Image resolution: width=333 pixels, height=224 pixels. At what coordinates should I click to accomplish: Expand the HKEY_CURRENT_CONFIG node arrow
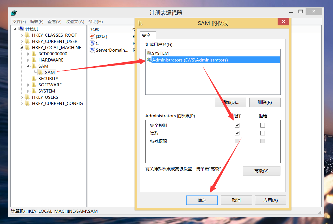click(22, 104)
